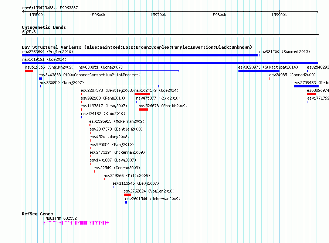Click nsv474187 (Kidd2010) label
Viewport: 329px width, 243px height.
tap(103, 114)
